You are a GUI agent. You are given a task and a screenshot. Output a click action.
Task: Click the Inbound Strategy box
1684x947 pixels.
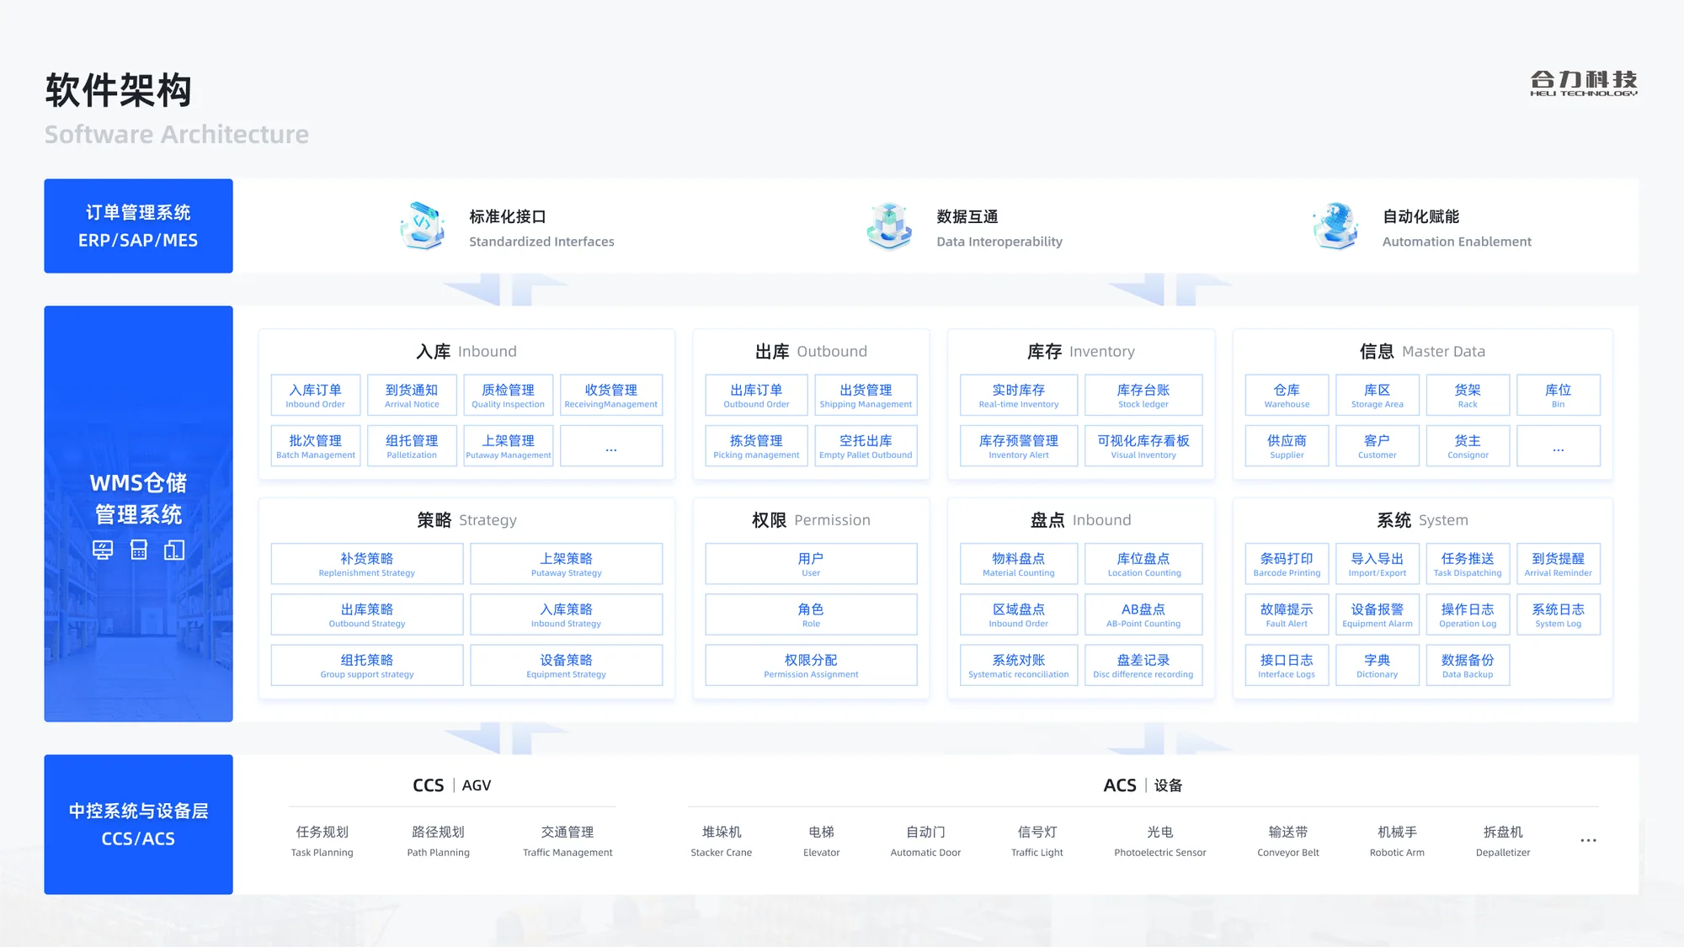pos(567,614)
